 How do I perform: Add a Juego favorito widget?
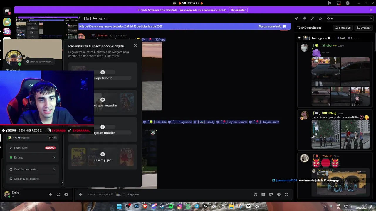tap(103, 75)
